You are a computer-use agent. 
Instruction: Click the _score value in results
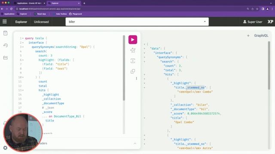tap(204, 113)
